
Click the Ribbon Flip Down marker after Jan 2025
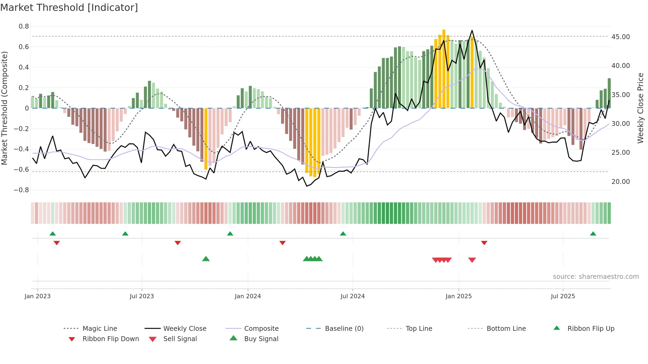click(484, 243)
